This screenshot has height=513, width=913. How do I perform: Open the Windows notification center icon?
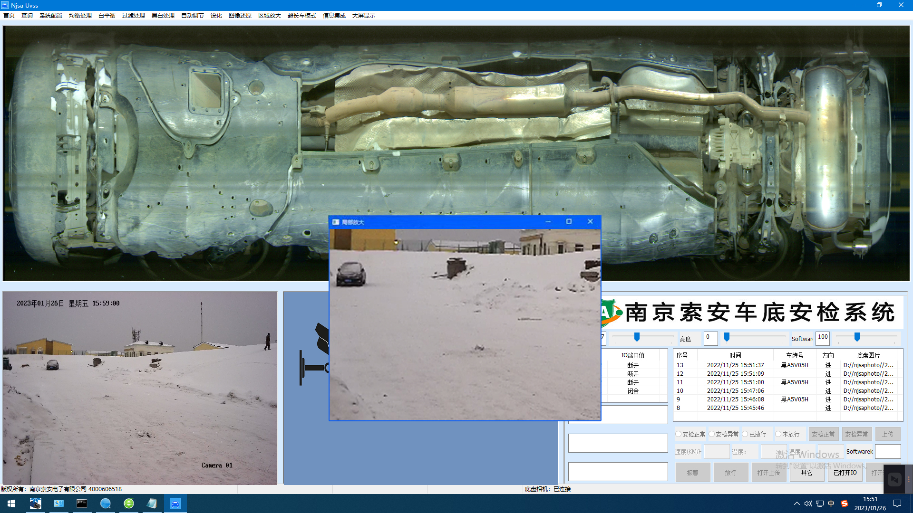coord(897,503)
